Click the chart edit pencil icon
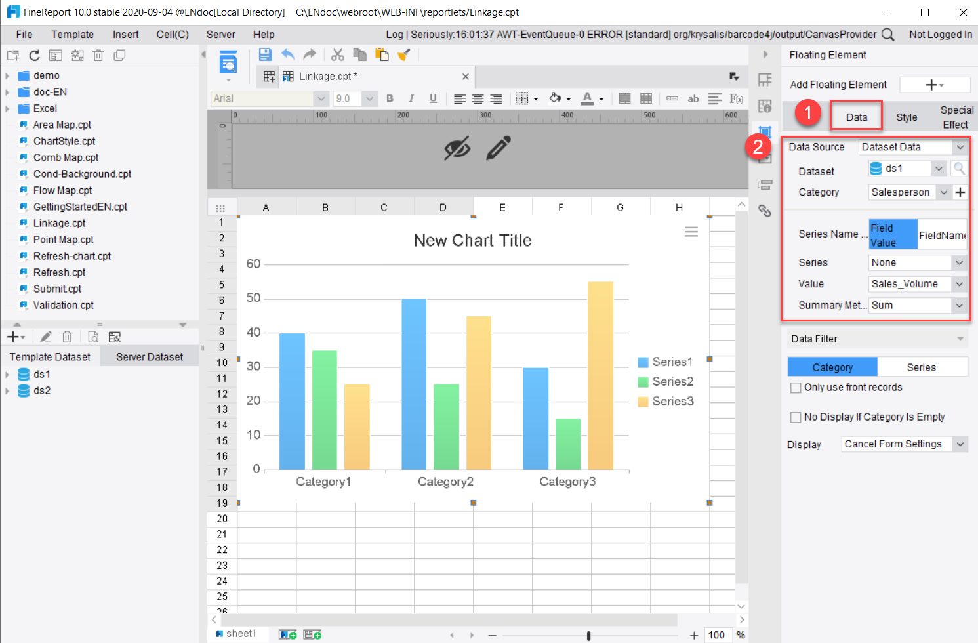 coord(499,149)
